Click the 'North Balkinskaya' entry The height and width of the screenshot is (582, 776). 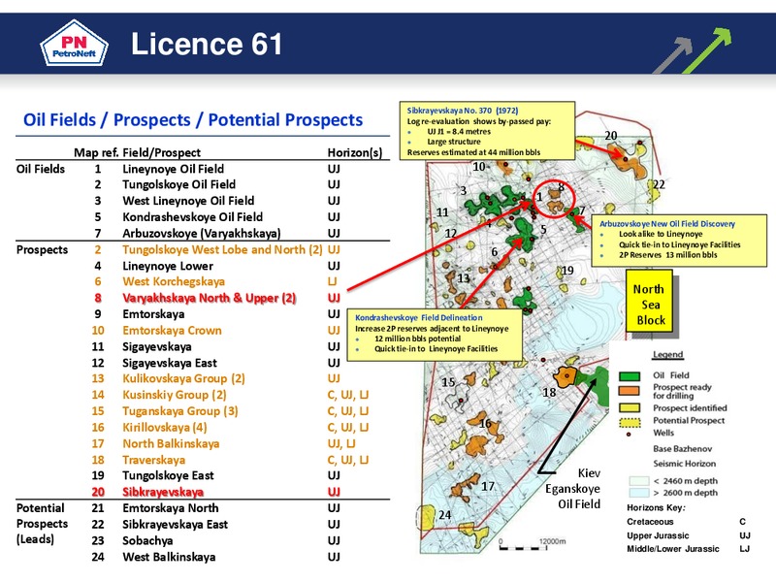click(171, 443)
